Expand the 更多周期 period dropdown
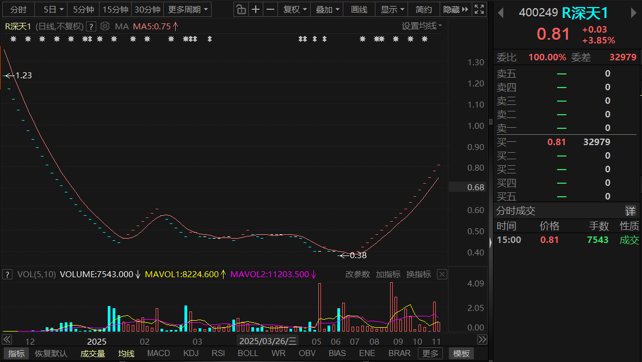The height and width of the screenshot is (362, 642). 188,9
